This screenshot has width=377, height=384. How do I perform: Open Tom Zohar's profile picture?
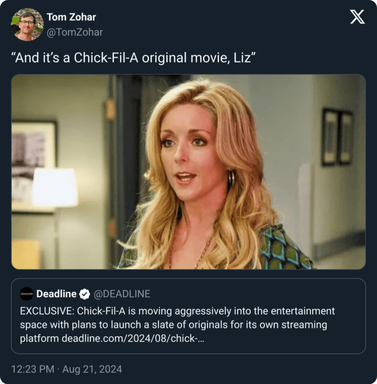[27, 25]
